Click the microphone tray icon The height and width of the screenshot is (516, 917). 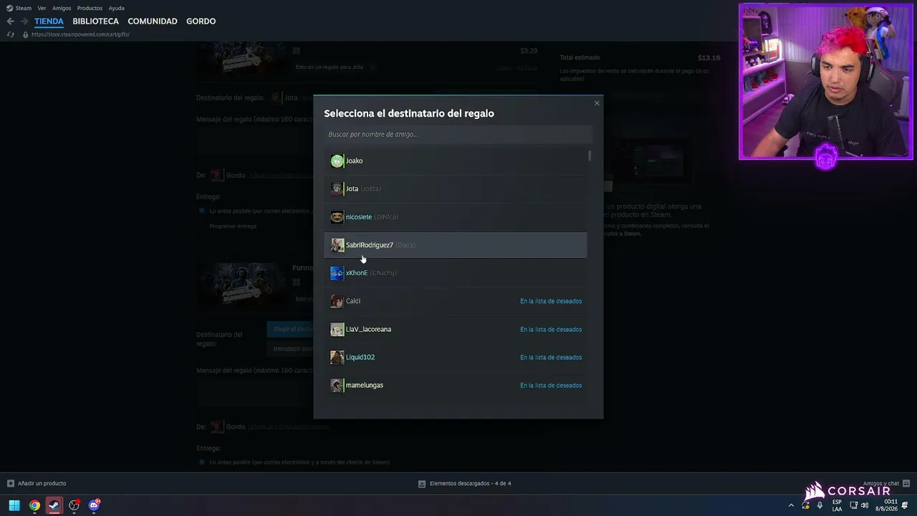click(820, 505)
